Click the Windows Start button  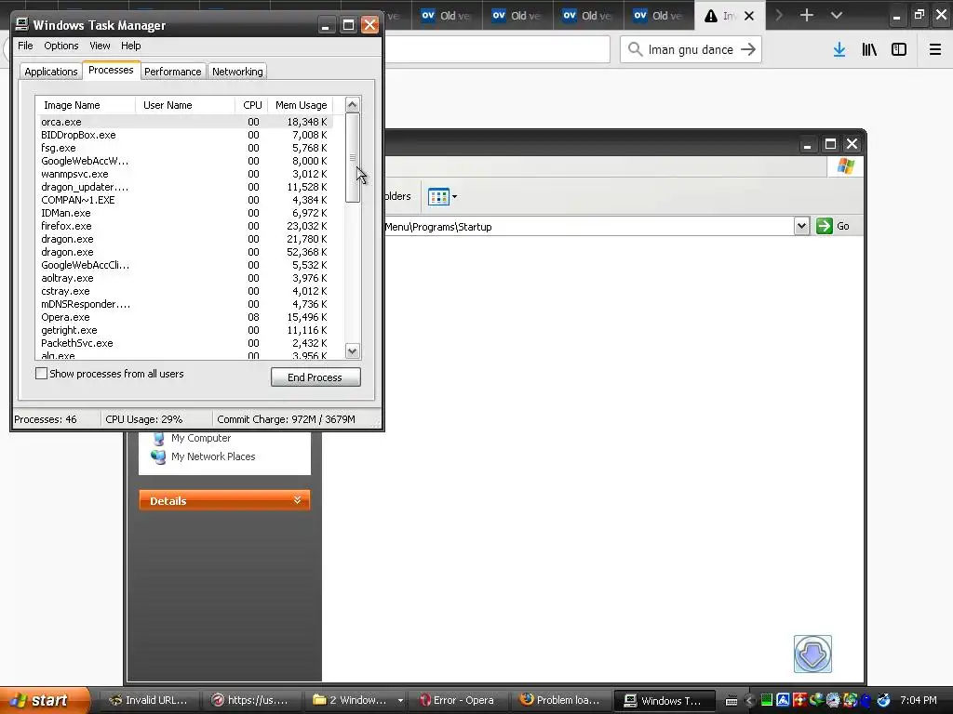(45, 700)
